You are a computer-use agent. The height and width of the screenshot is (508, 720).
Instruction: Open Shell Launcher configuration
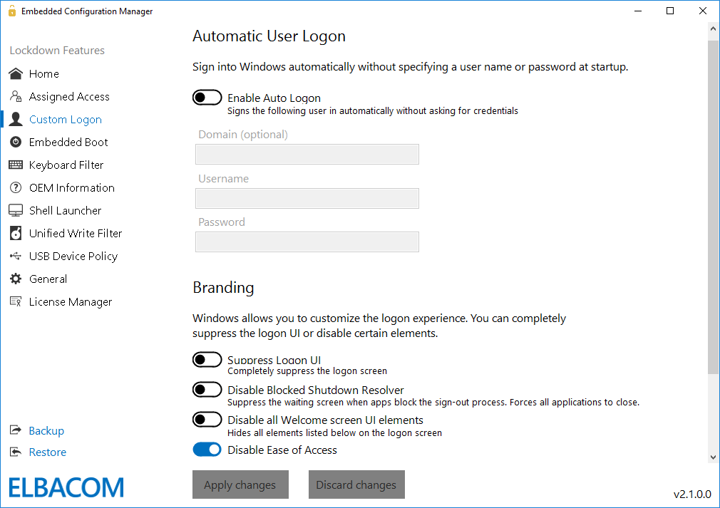coord(65,210)
